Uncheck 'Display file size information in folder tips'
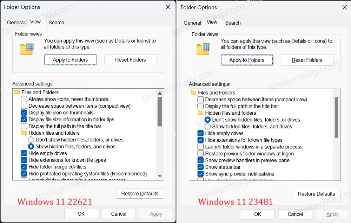The height and width of the screenshot is (223, 351). point(24,119)
